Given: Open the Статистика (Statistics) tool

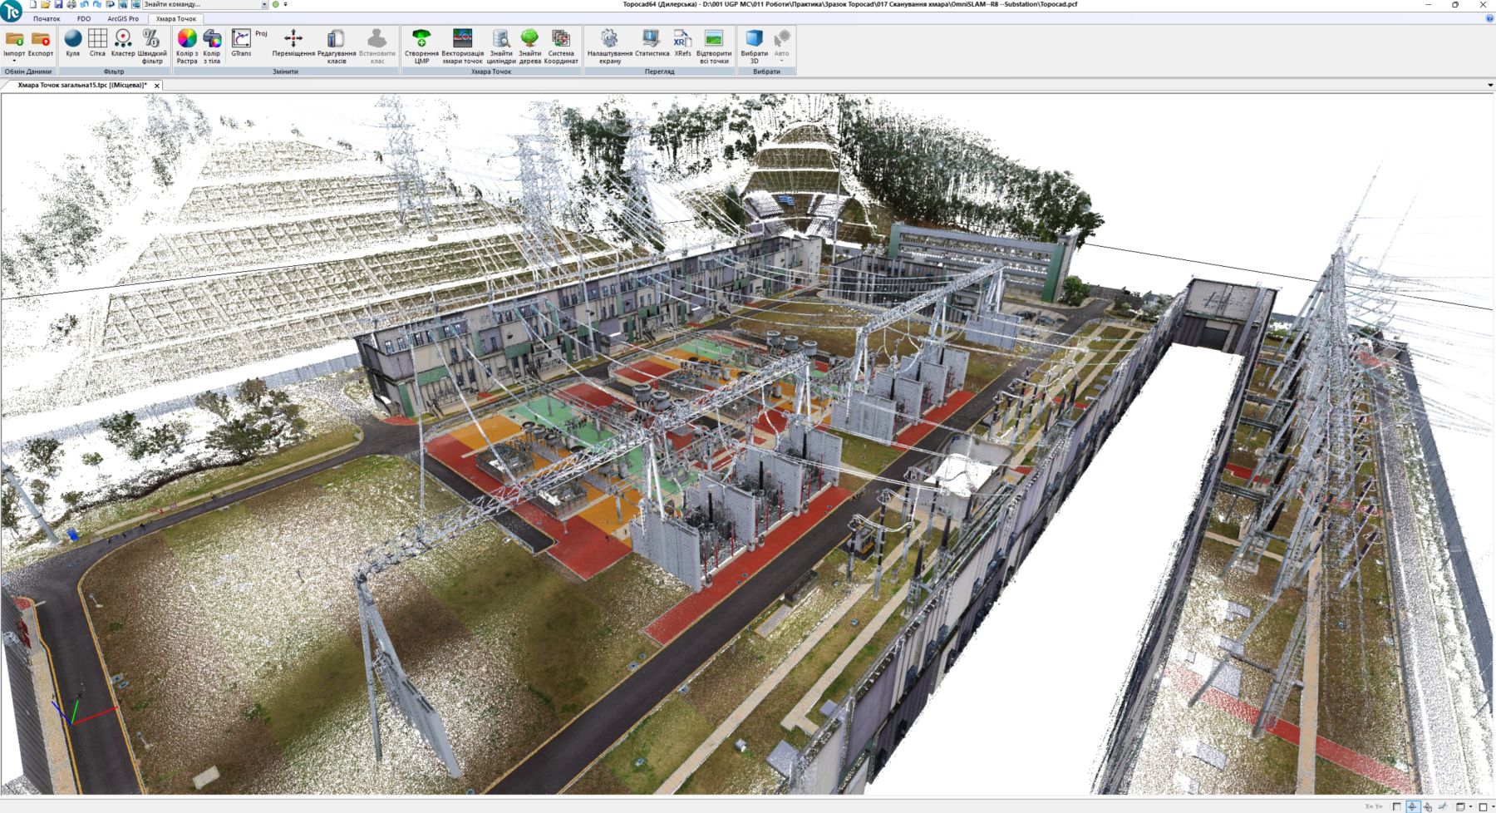Looking at the screenshot, I should click(x=652, y=40).
